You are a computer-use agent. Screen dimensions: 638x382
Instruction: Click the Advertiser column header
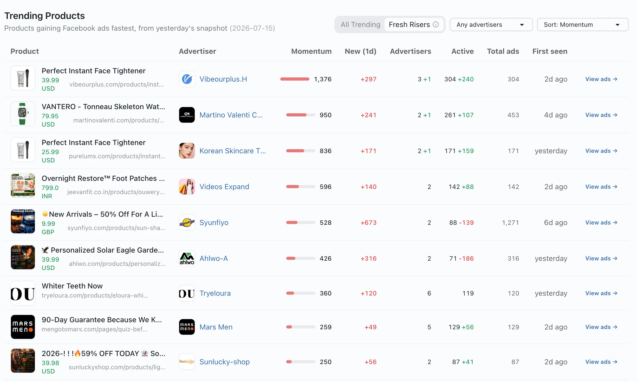[198, 51]
